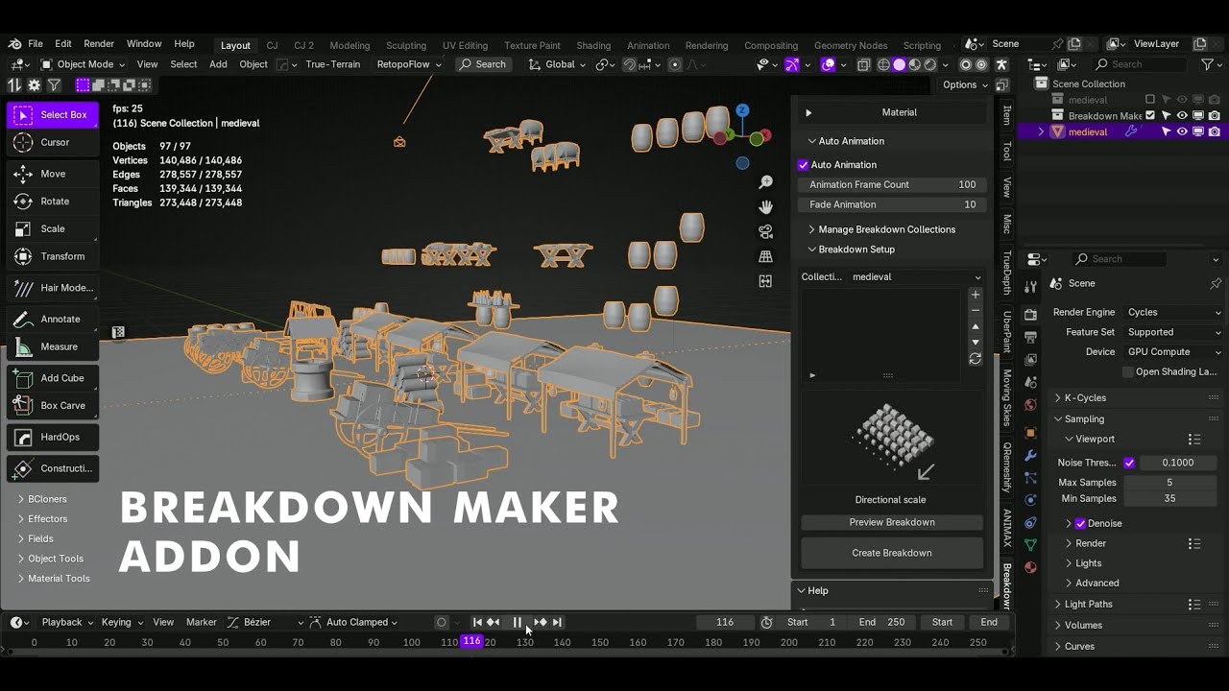Click the Options button in viewport header
The width and height of the screenshot is (1229, 691).
click(964, 84)
